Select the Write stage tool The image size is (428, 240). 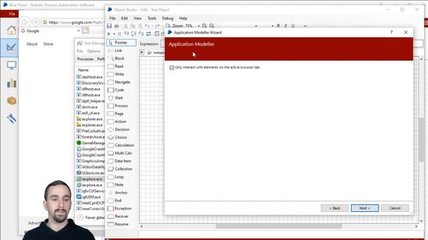[116, 74]
